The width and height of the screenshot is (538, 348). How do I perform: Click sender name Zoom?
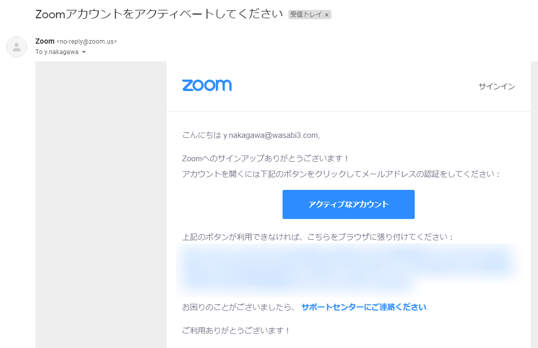[45, 41]
